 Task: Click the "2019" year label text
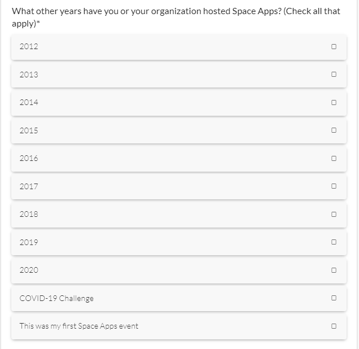coord(29,242)
